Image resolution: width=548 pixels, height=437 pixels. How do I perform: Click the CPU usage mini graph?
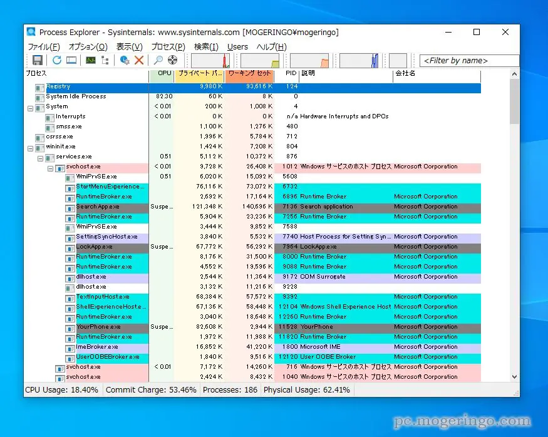(210, 61)
